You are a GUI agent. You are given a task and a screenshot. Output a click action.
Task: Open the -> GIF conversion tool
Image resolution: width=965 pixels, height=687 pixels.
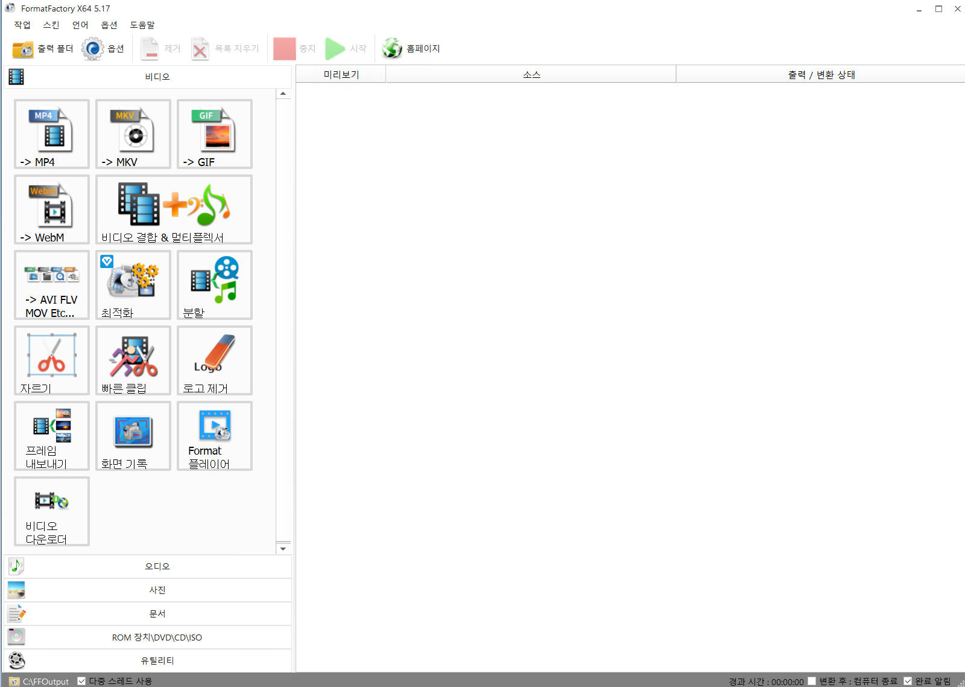pyautogui.click(x=215, y=134)
